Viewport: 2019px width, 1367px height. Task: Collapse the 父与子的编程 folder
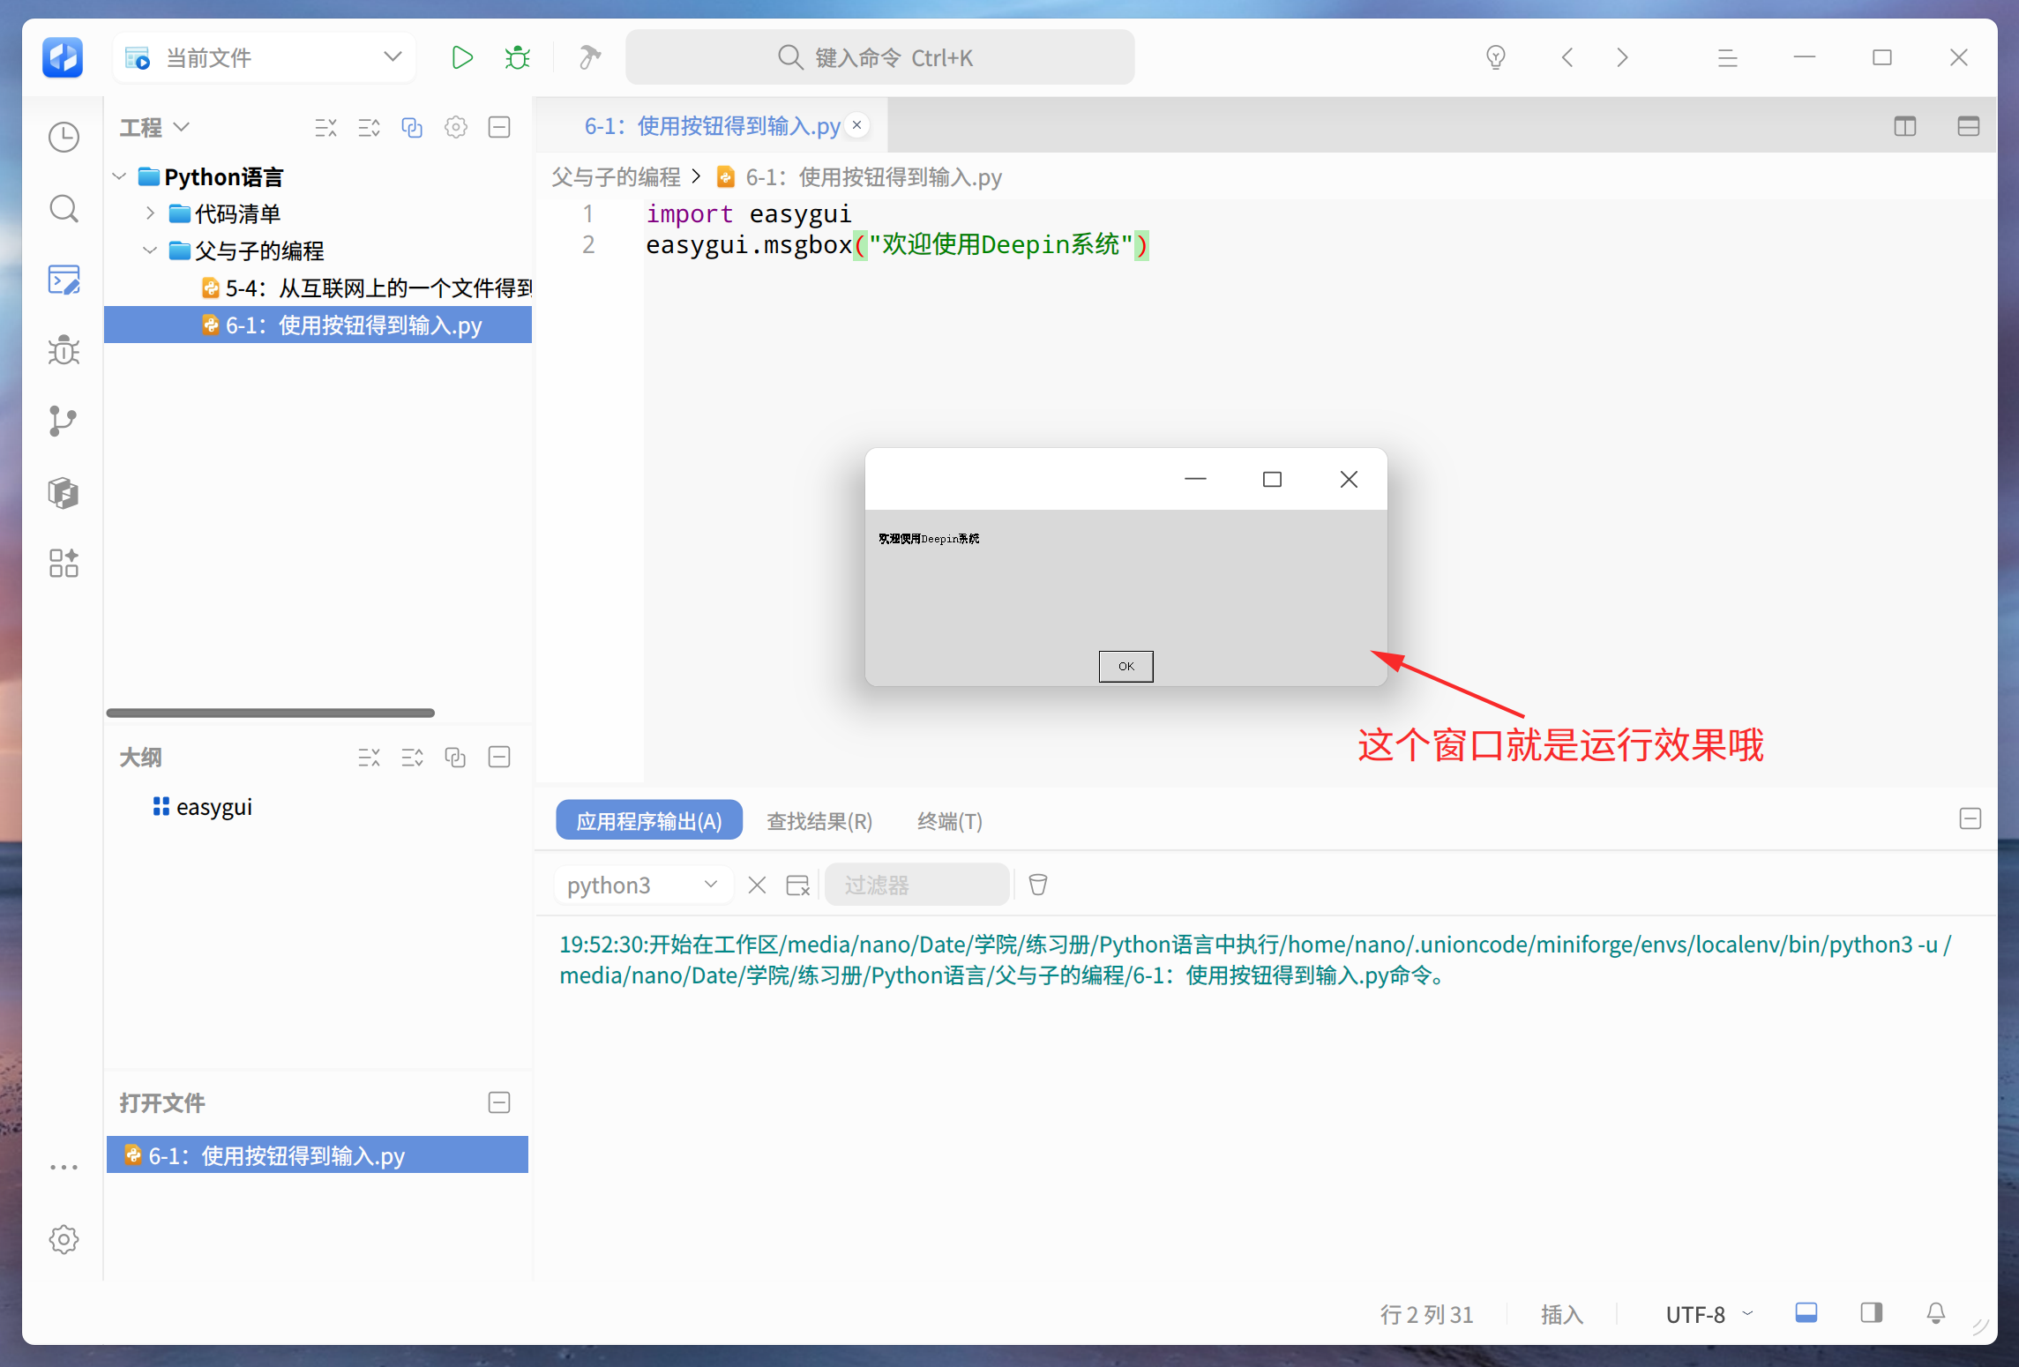(x=150, y=251)
